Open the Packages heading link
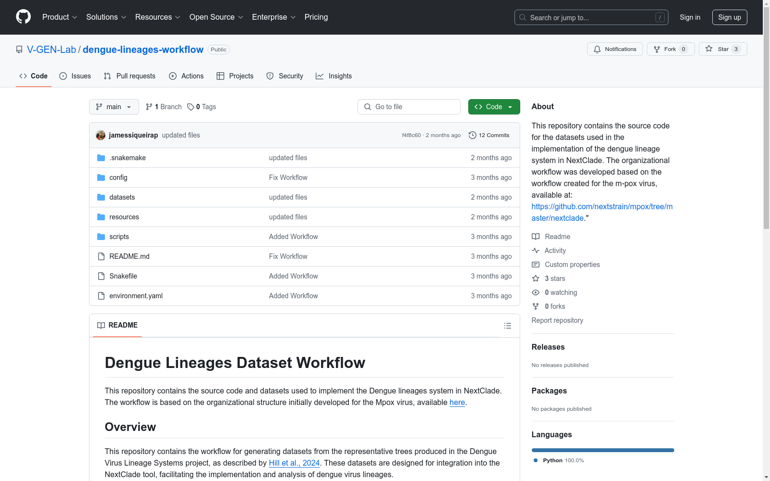Viewport: 770px width, 481px height. [549, 391]
